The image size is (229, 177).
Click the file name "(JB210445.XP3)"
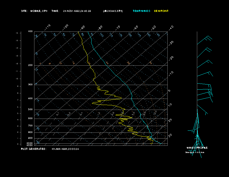[x=113, y=11]
